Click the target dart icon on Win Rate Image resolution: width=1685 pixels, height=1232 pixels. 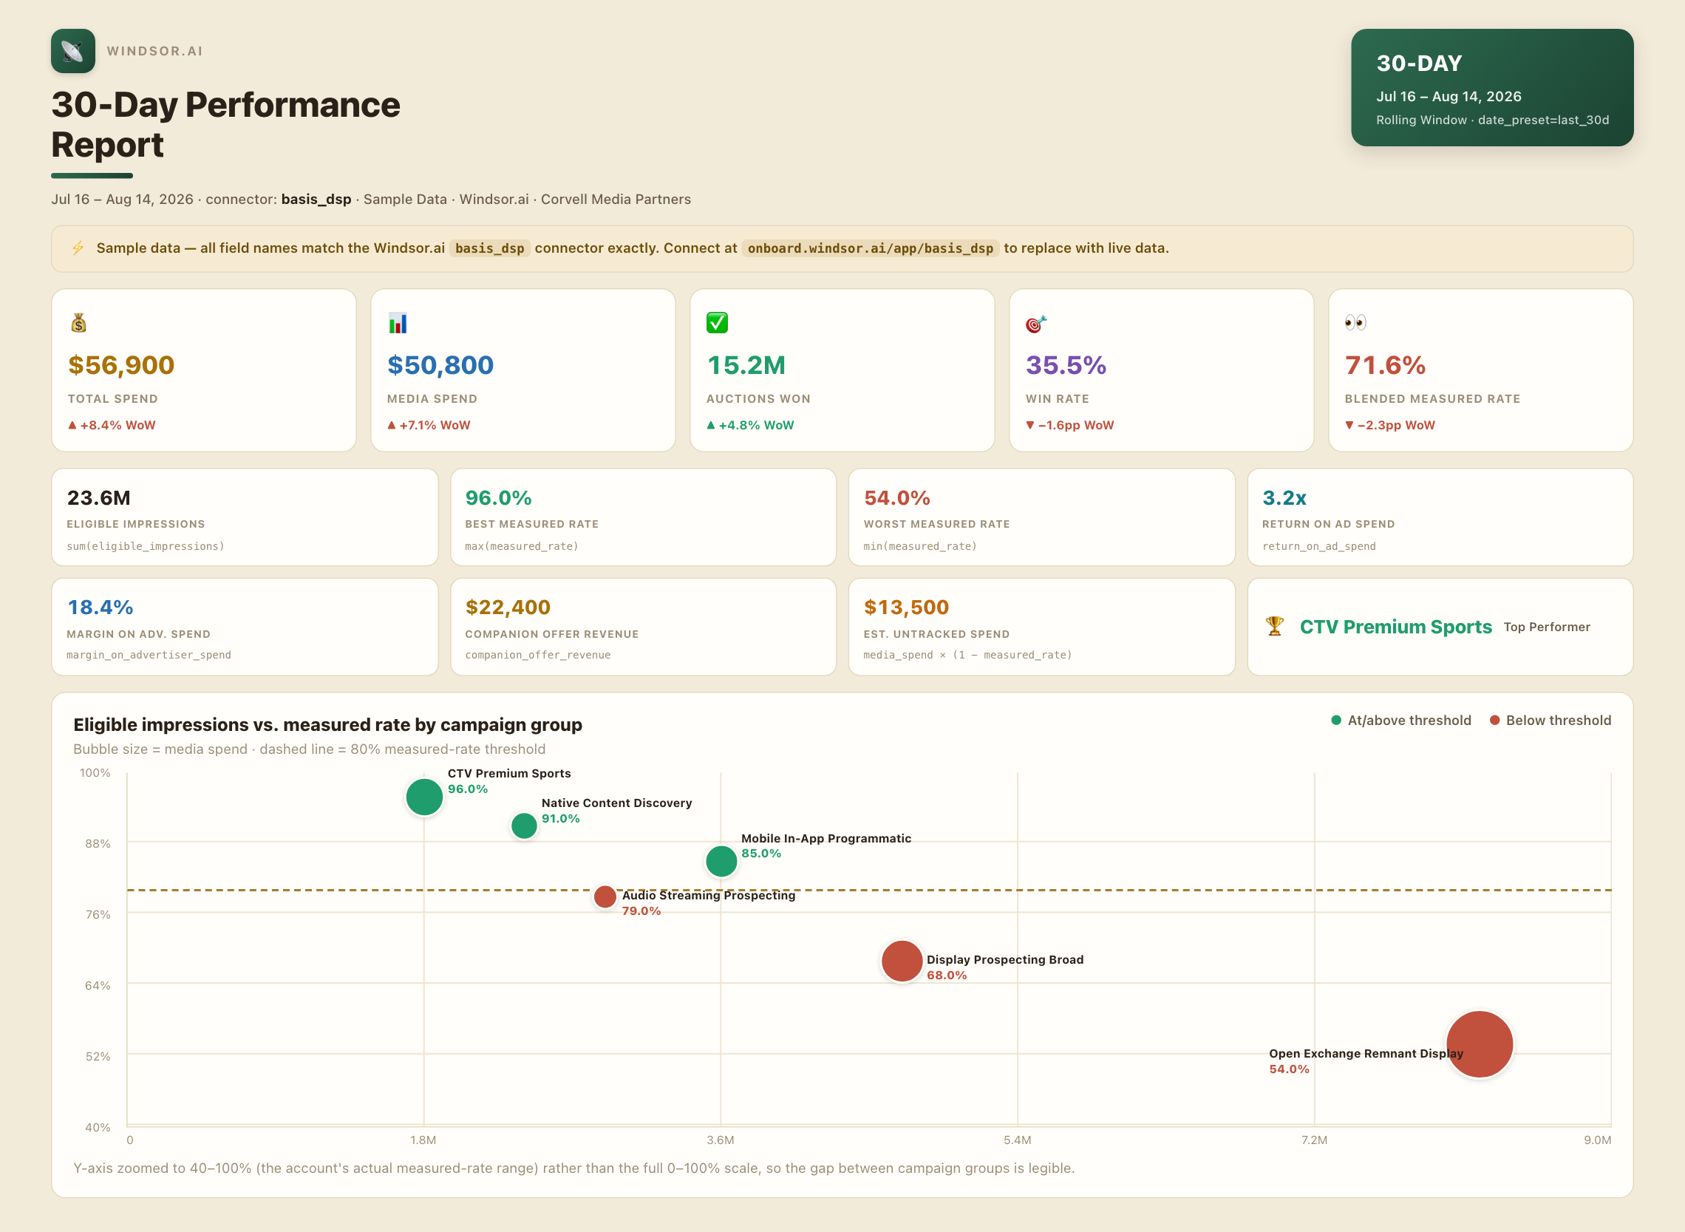tap(1035, 323)
